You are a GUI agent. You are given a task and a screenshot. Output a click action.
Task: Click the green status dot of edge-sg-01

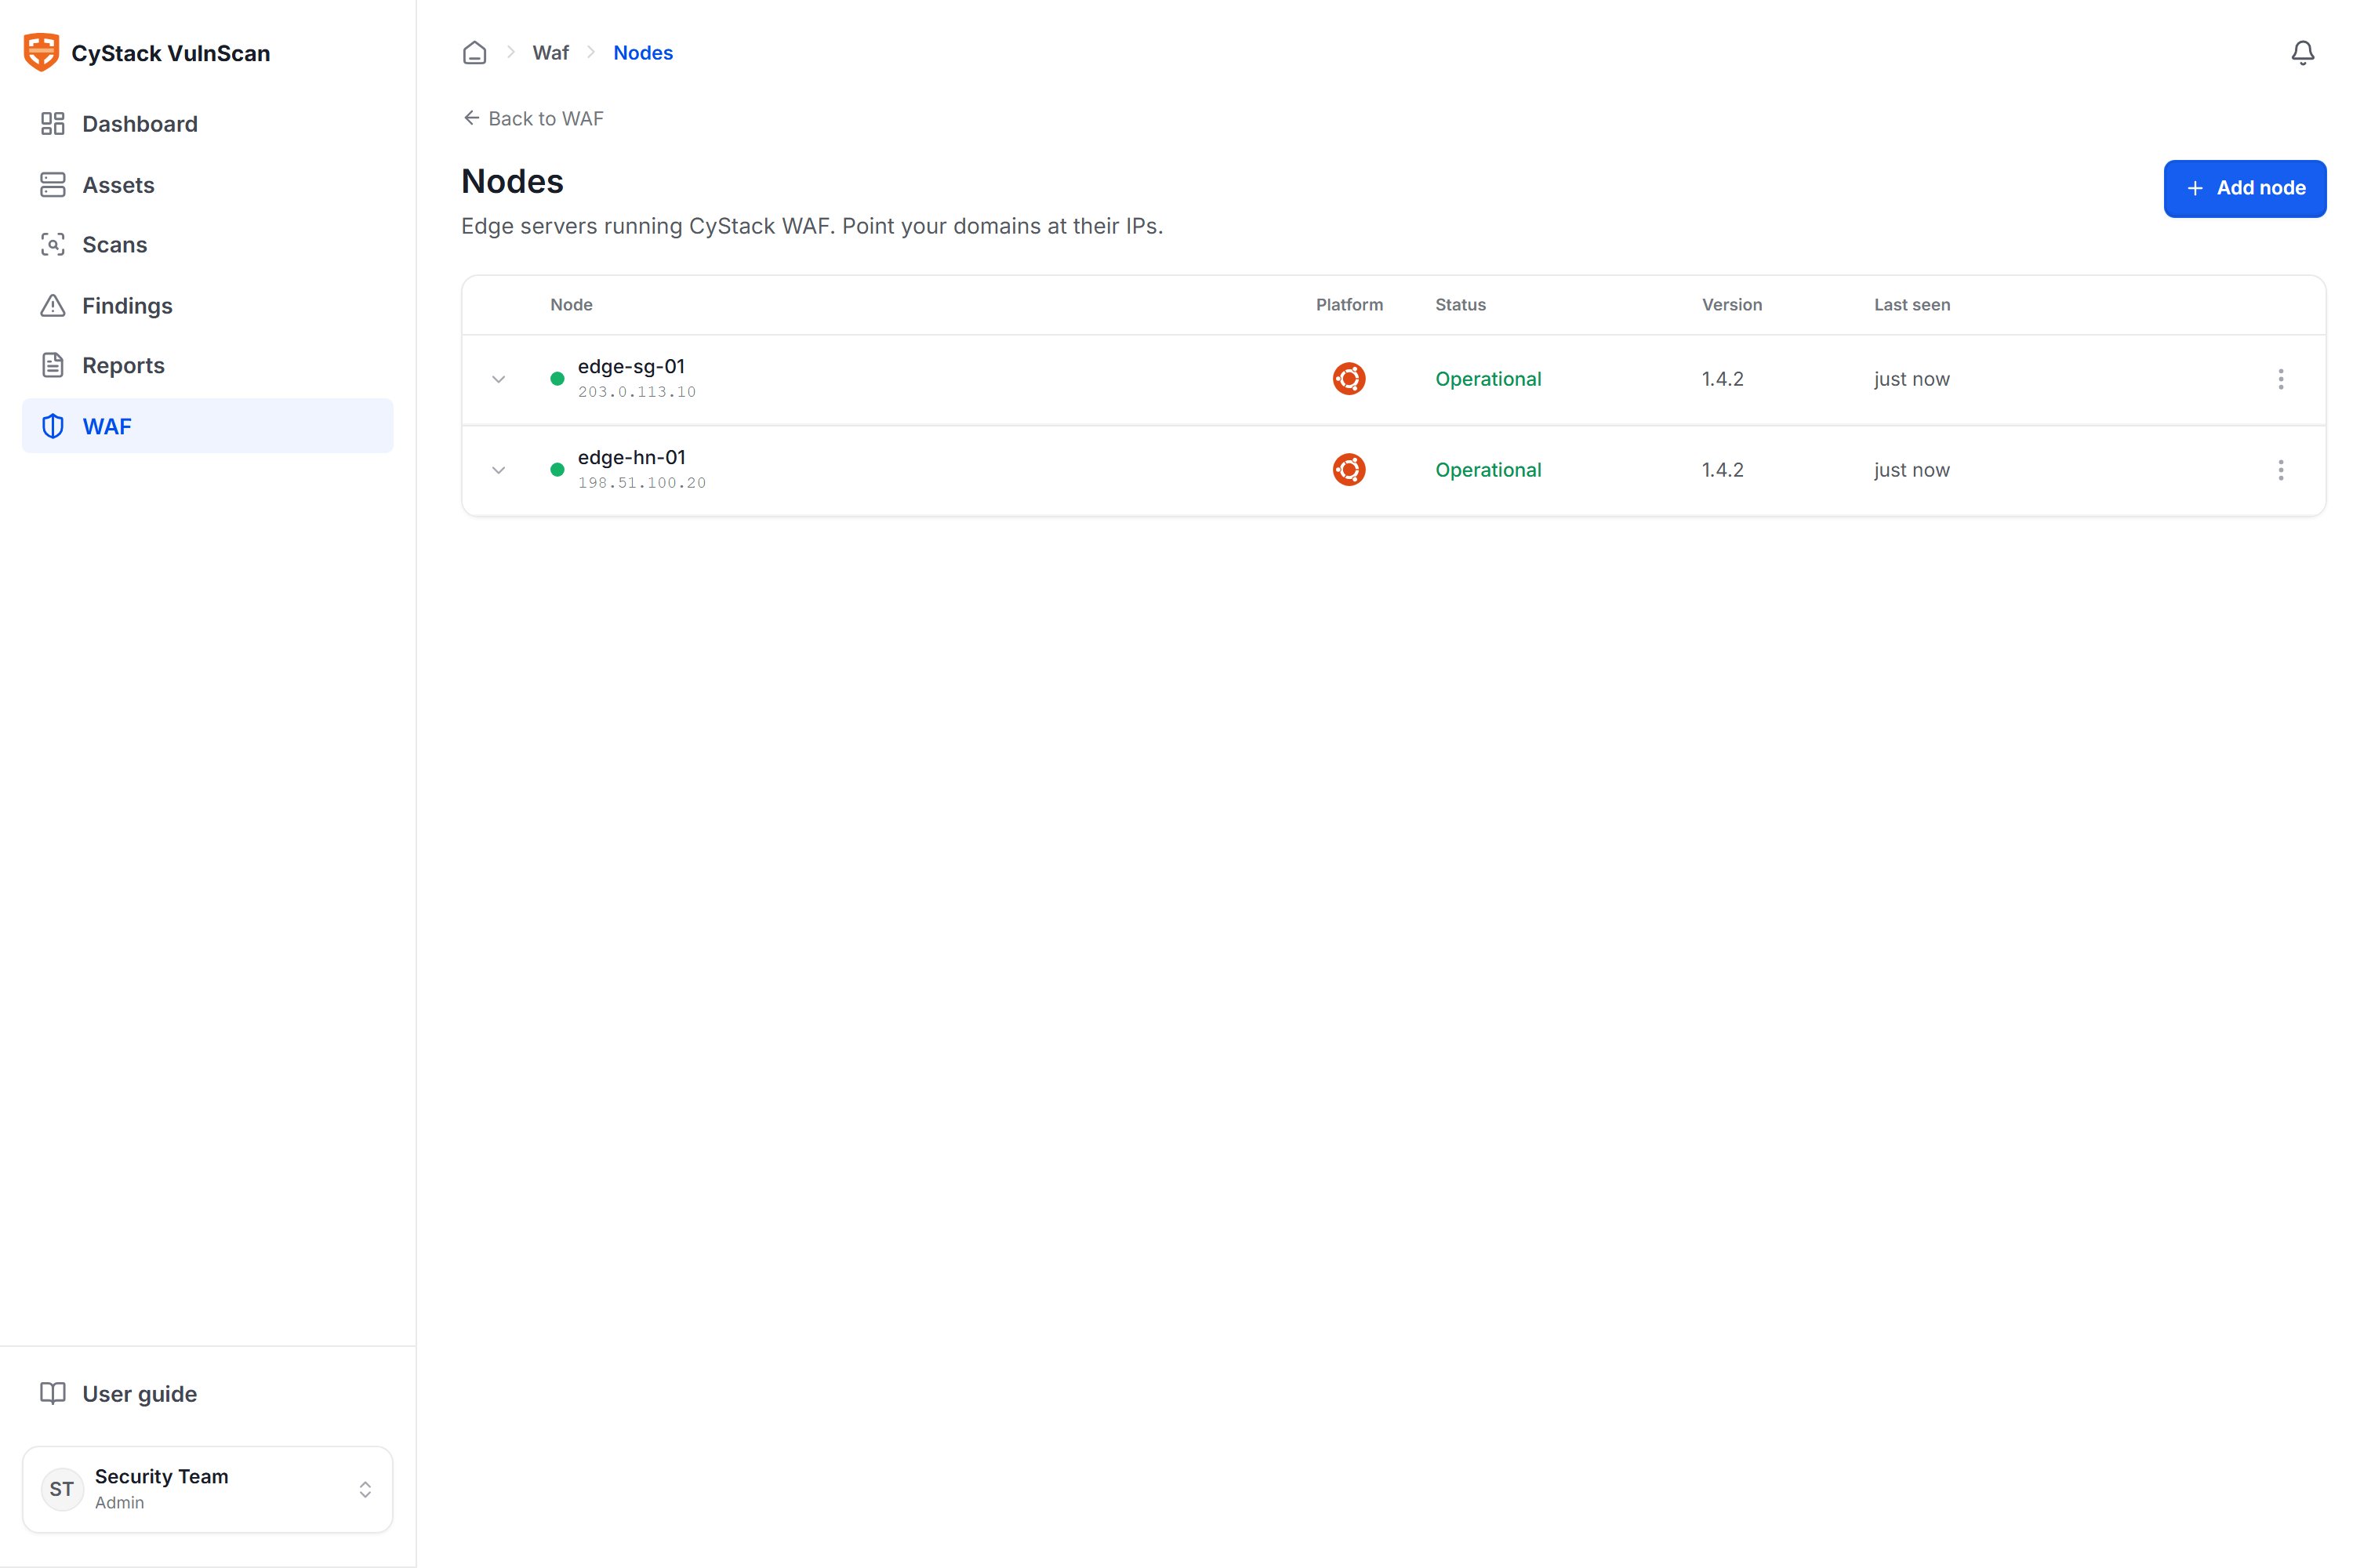(x=558, y=379)
